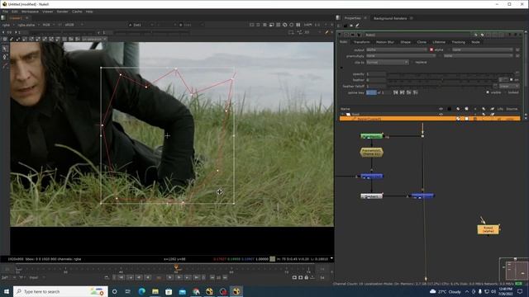Click the color sample swatch in viewer status bar

coord(273,259)
